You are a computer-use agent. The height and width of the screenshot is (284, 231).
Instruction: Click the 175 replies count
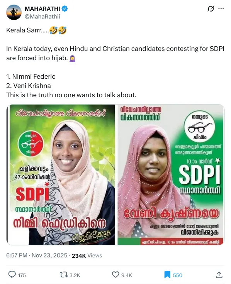point(22,275)
